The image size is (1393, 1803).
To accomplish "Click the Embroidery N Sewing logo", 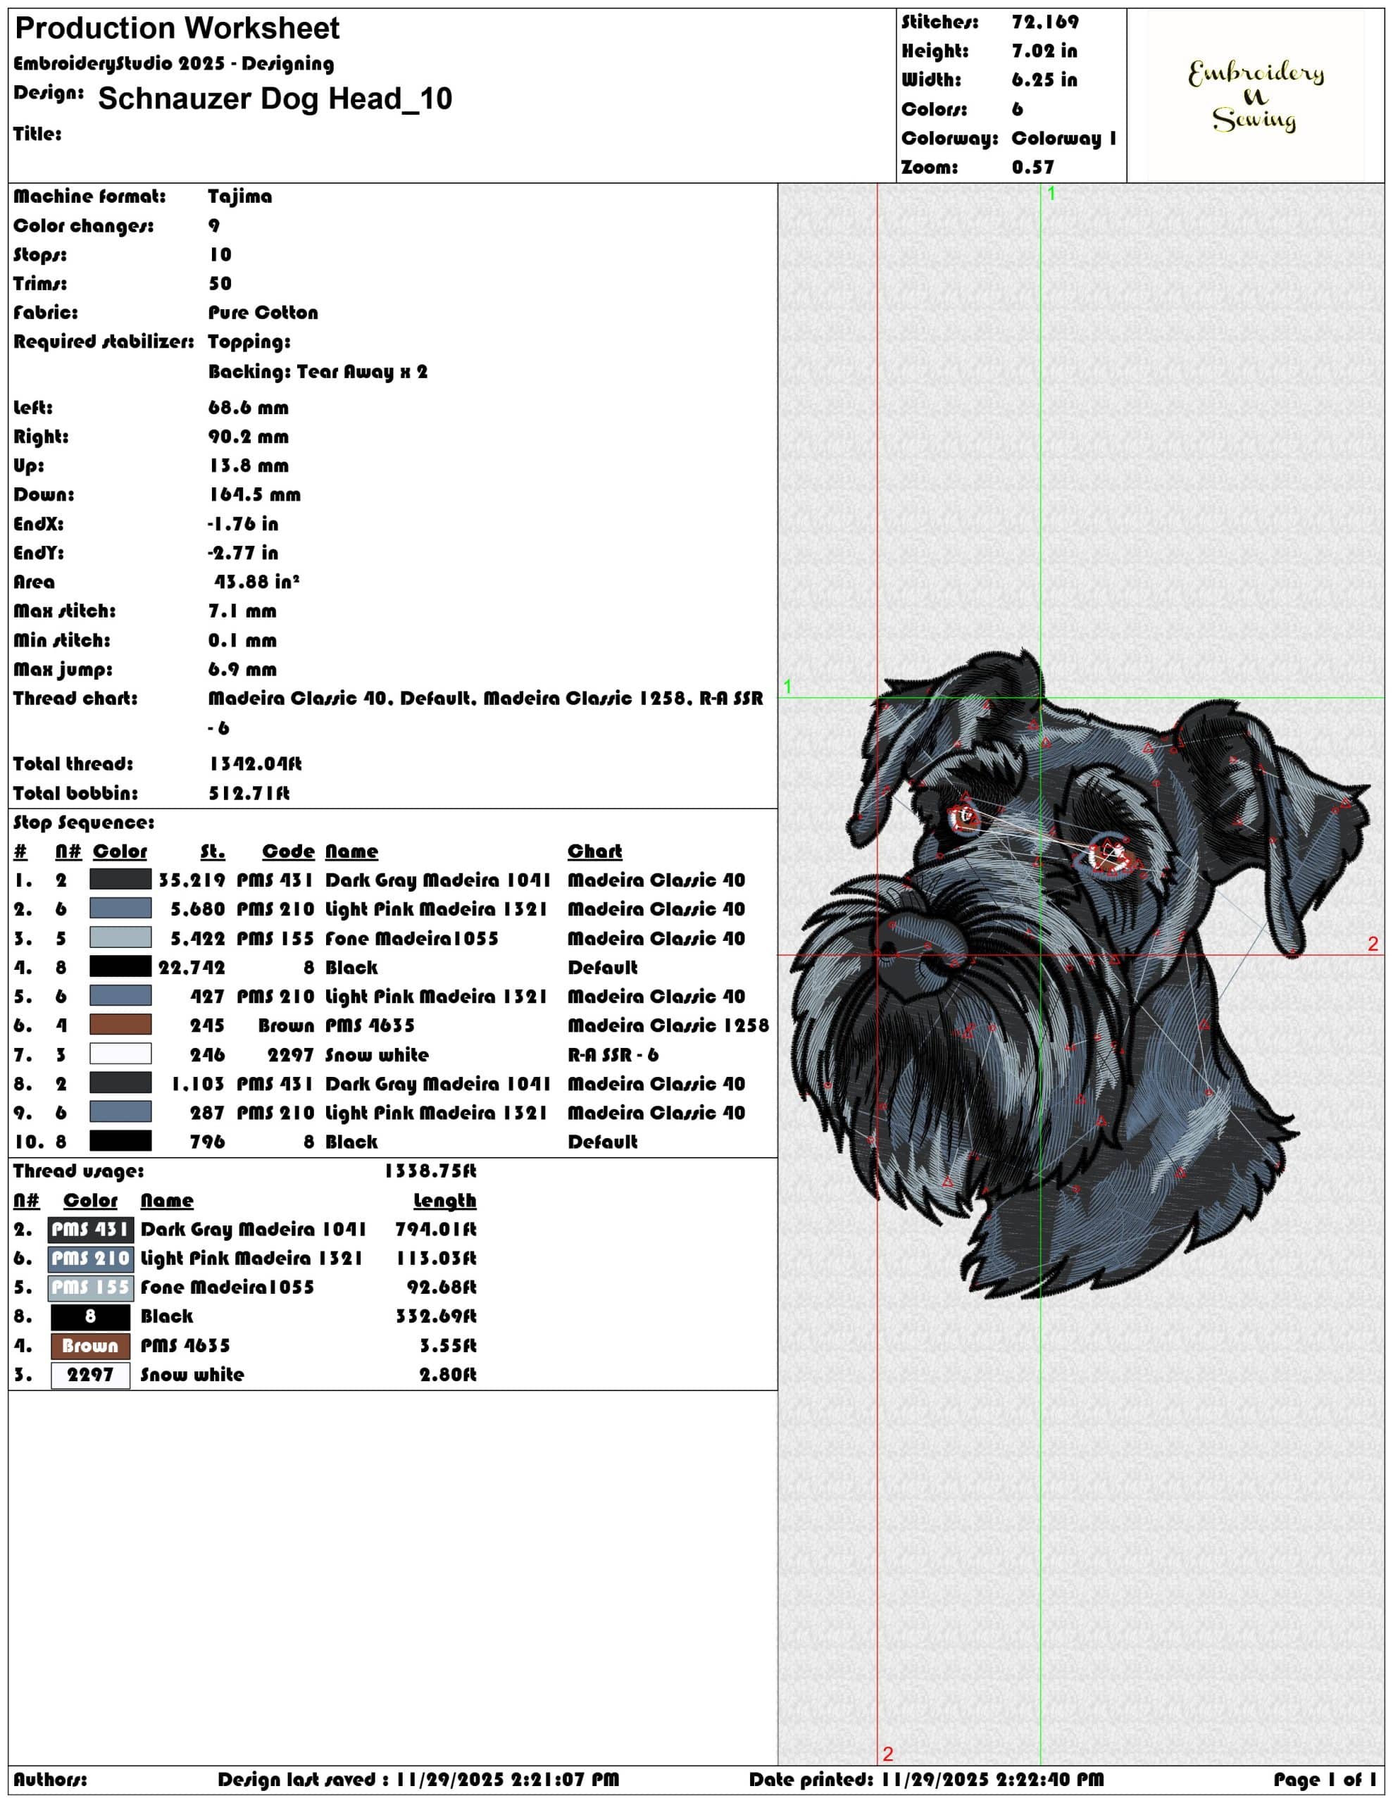I will pyautogui.click(x=1255, y=96).
